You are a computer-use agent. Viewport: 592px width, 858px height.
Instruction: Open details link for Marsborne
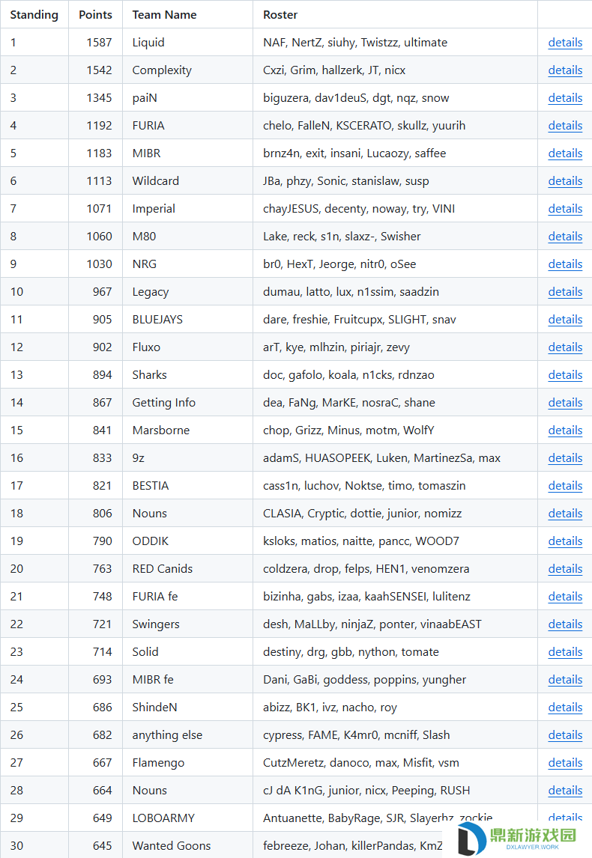click(x=565, y=430)
